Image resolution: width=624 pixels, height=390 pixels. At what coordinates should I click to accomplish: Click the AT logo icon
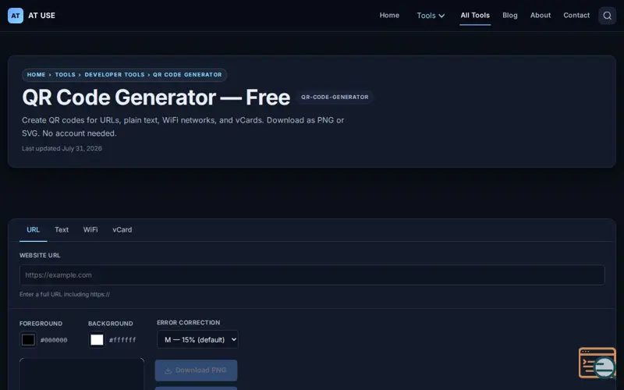tap(16, 16)
